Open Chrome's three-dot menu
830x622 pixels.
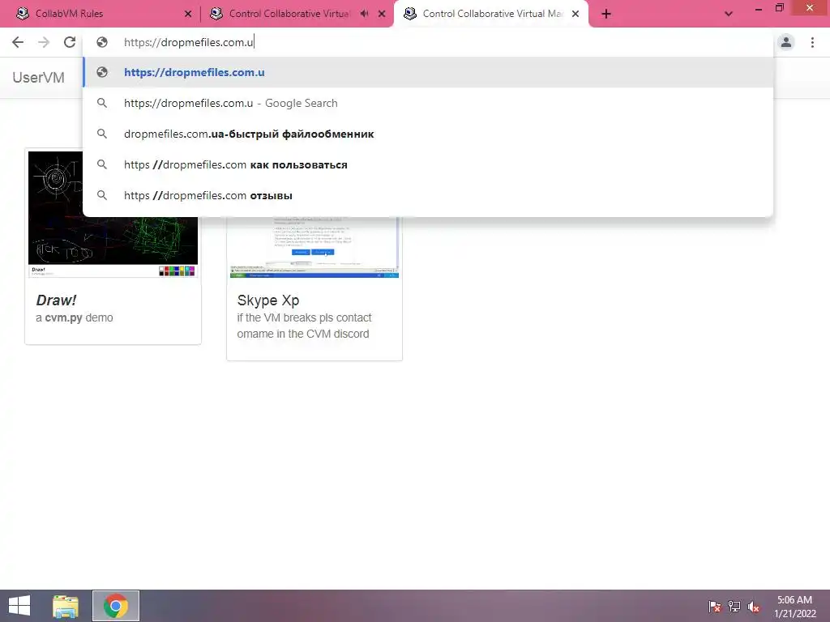812,42
